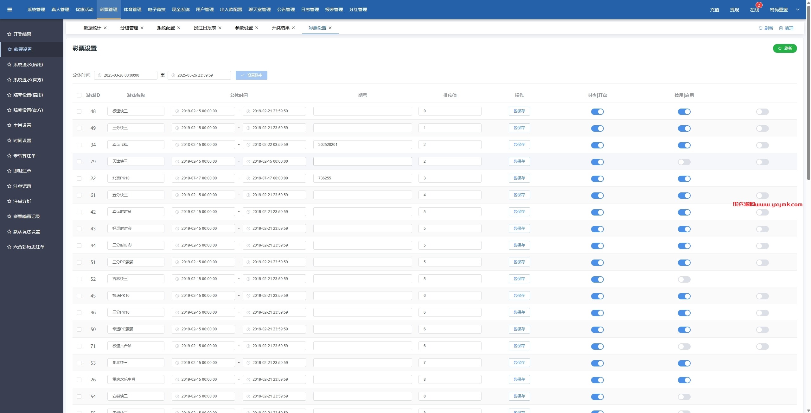Collapse sidebar with the hamburger menu icon
Screen dimensions: 811x413
[10, 9]
